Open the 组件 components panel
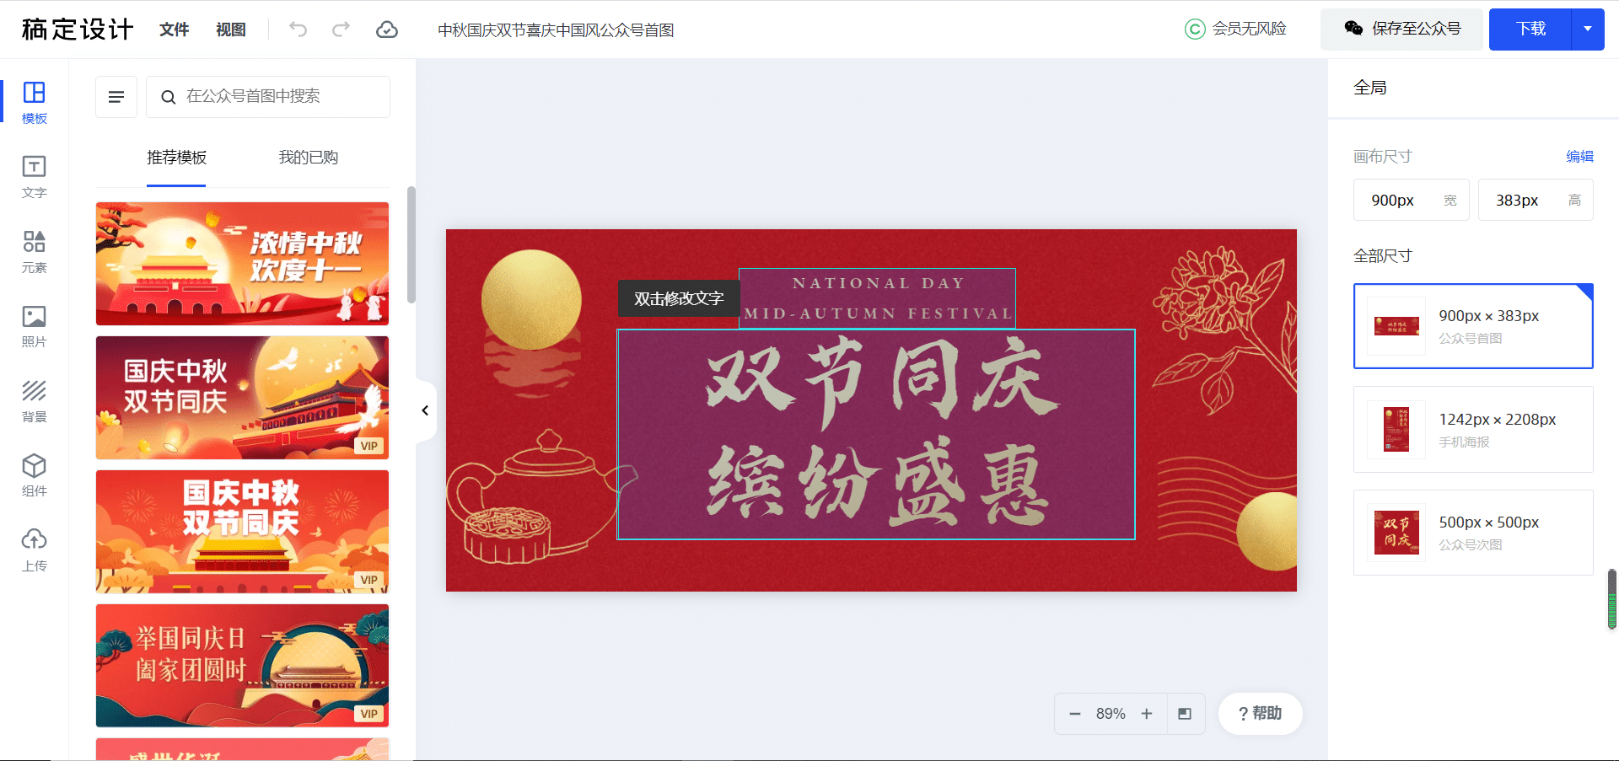This screenshot has height=761, width=1619. 35,475
